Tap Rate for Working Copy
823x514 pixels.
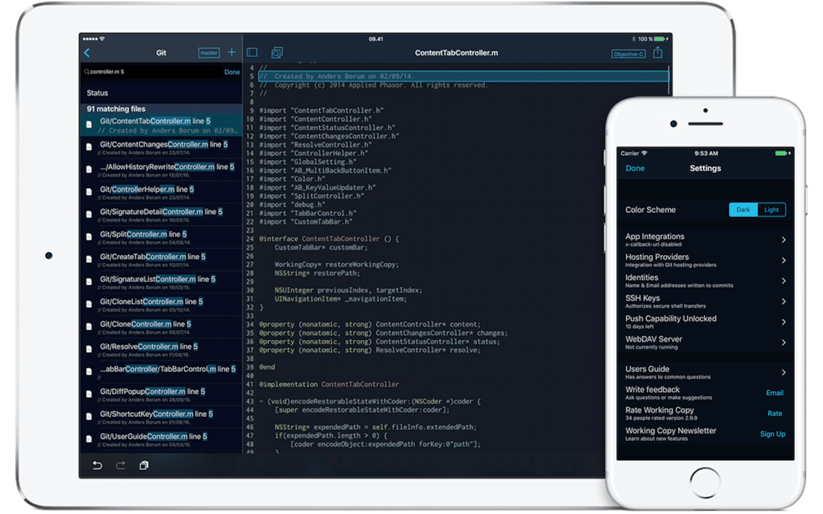(x=775, y=413)
